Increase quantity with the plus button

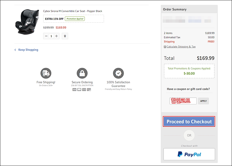tap(56, 36)
